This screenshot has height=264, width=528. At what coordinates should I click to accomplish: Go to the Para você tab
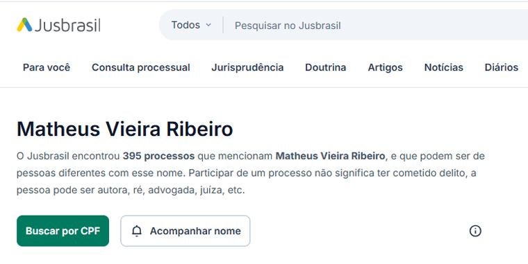[x=47, y=67]
